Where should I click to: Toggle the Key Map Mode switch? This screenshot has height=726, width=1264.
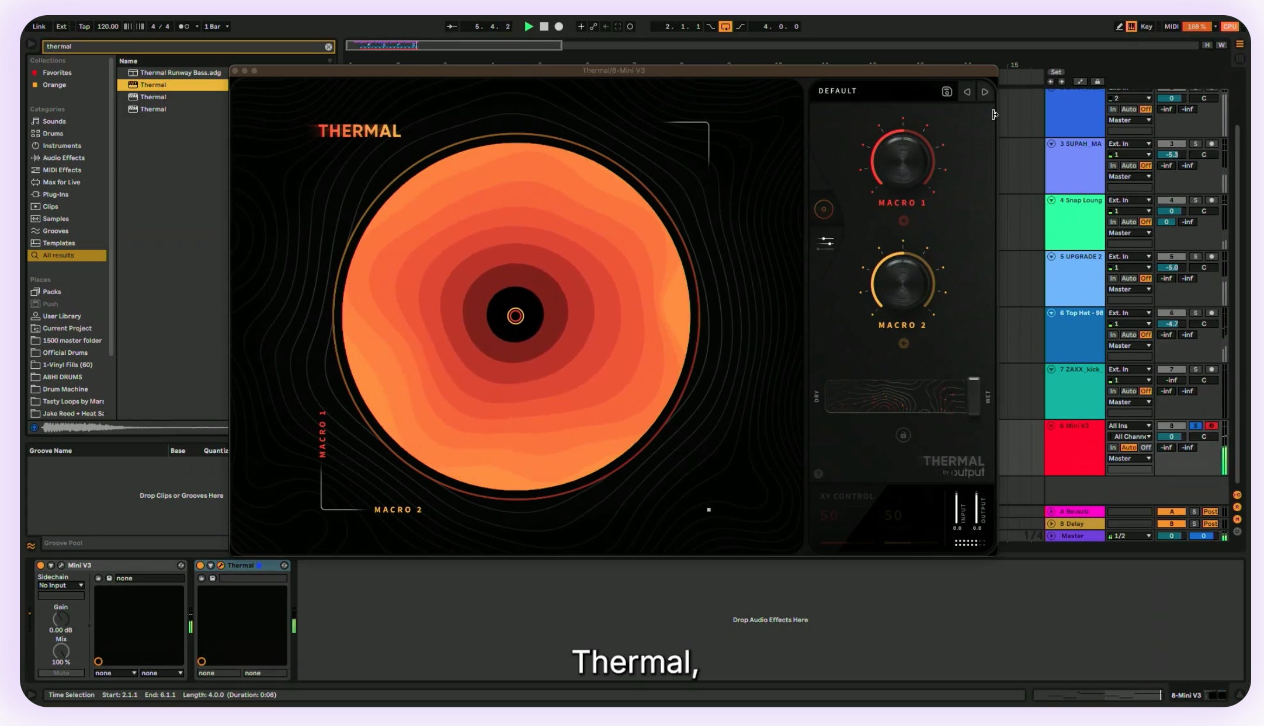[1147, 26]
